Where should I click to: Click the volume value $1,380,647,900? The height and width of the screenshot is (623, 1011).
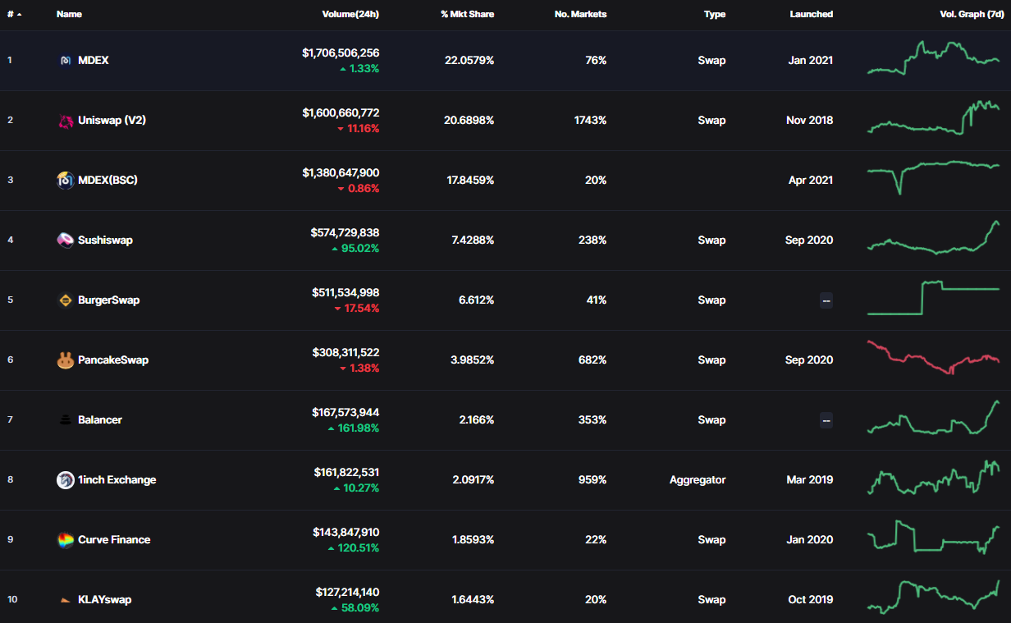(x=341, y=172)
